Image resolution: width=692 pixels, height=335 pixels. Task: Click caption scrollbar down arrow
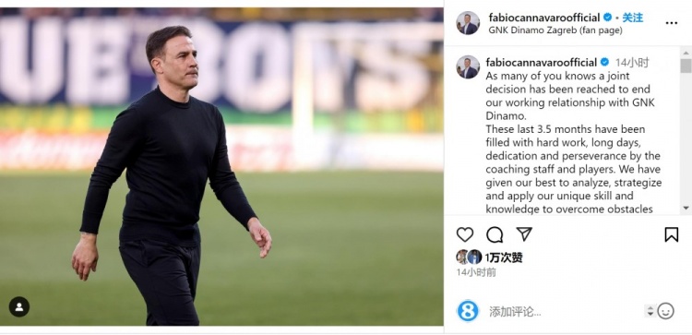click(x=686, y=208)
